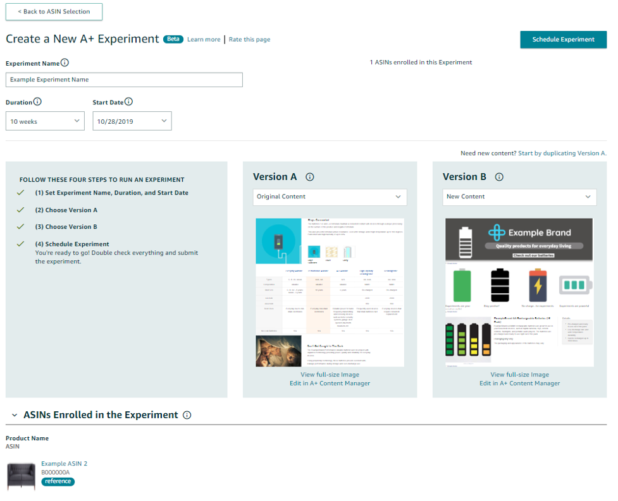
Task: Click the Example ASIN 2 sofa thumbnail
Action: point(22,476)
